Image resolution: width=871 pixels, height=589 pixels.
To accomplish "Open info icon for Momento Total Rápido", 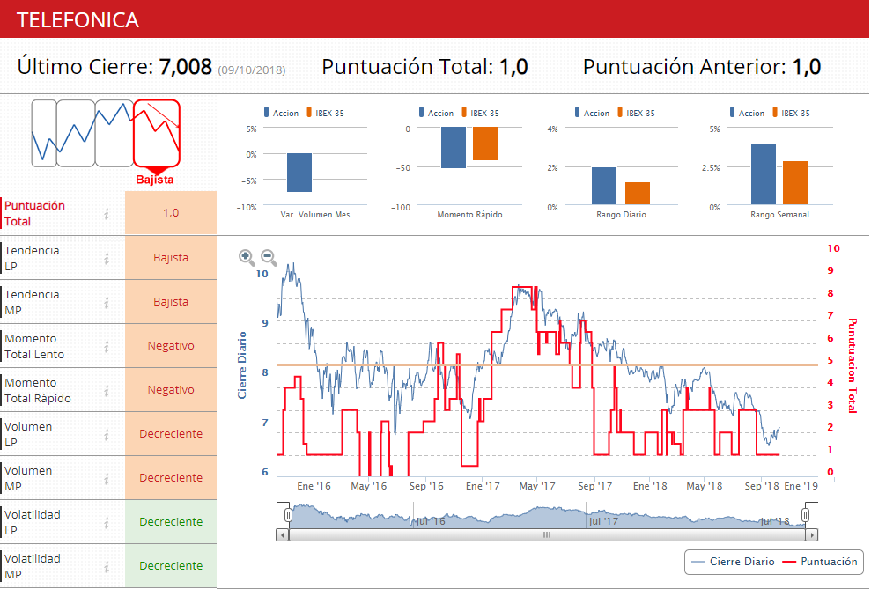I will coord(107,391).
